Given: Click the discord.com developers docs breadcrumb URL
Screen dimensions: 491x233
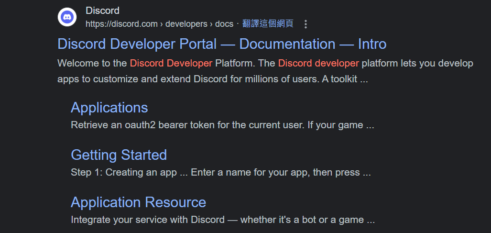Looking at the screenshot, I should point(159,24).
